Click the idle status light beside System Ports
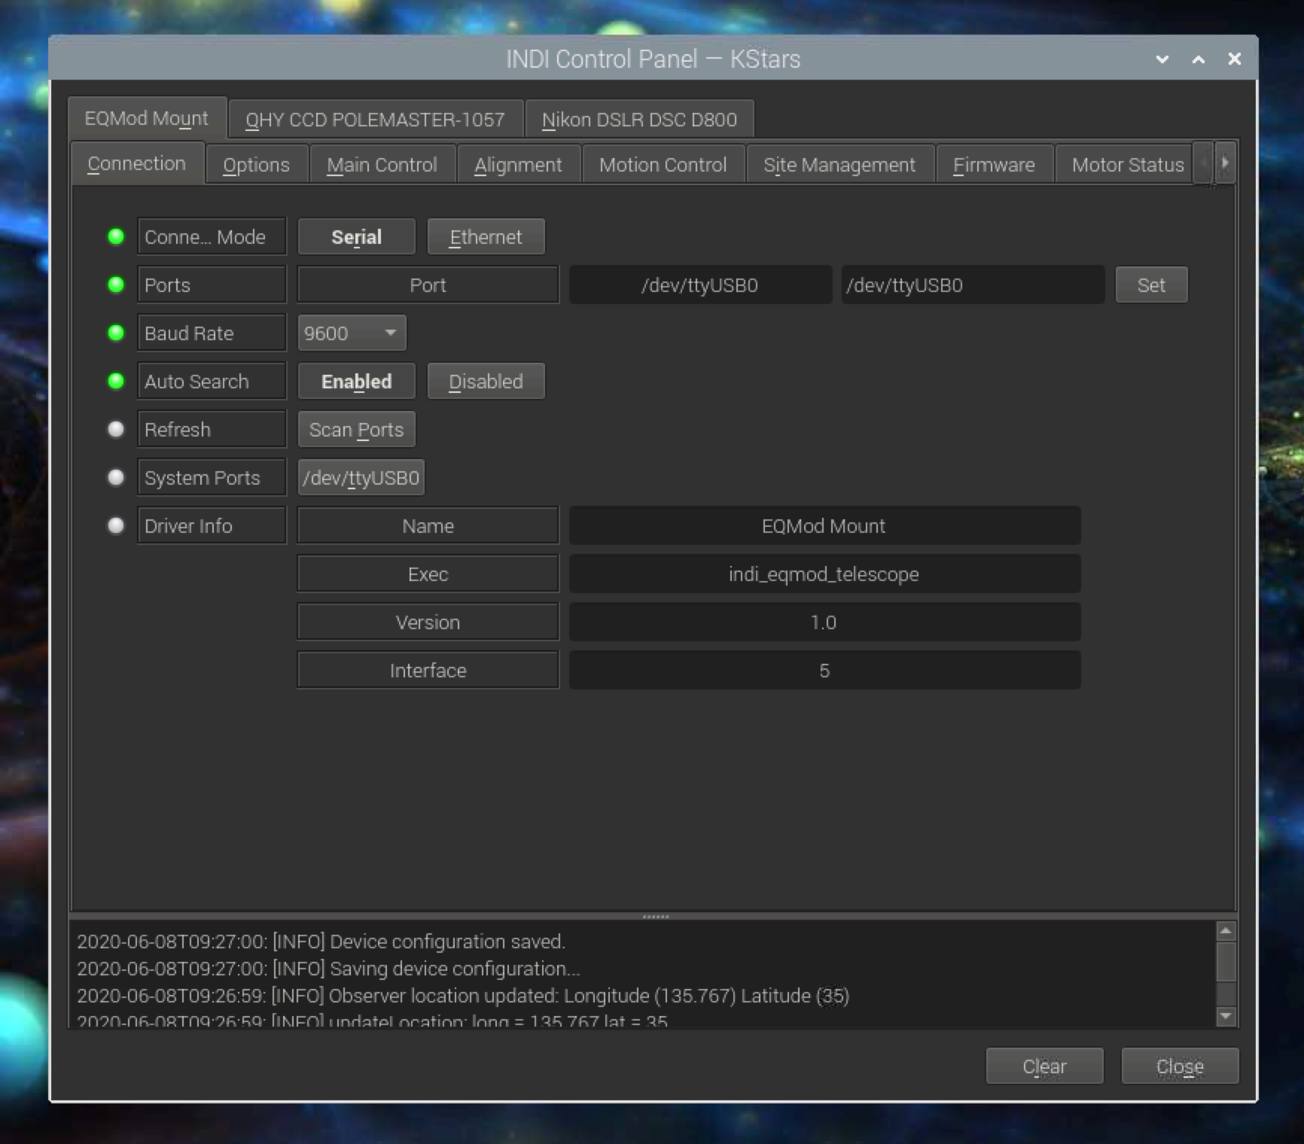Viewport: 1304px width, 1144px height. tap(116, 477)
